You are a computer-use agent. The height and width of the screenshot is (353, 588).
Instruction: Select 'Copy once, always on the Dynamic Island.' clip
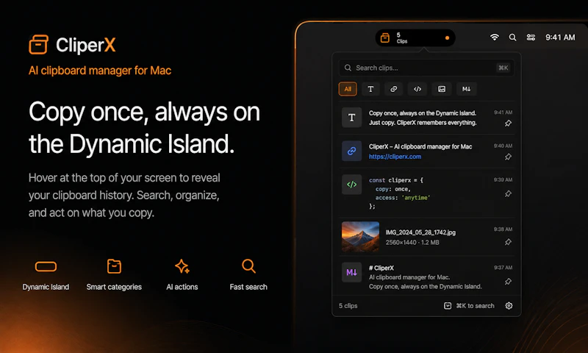pos(426,118)
